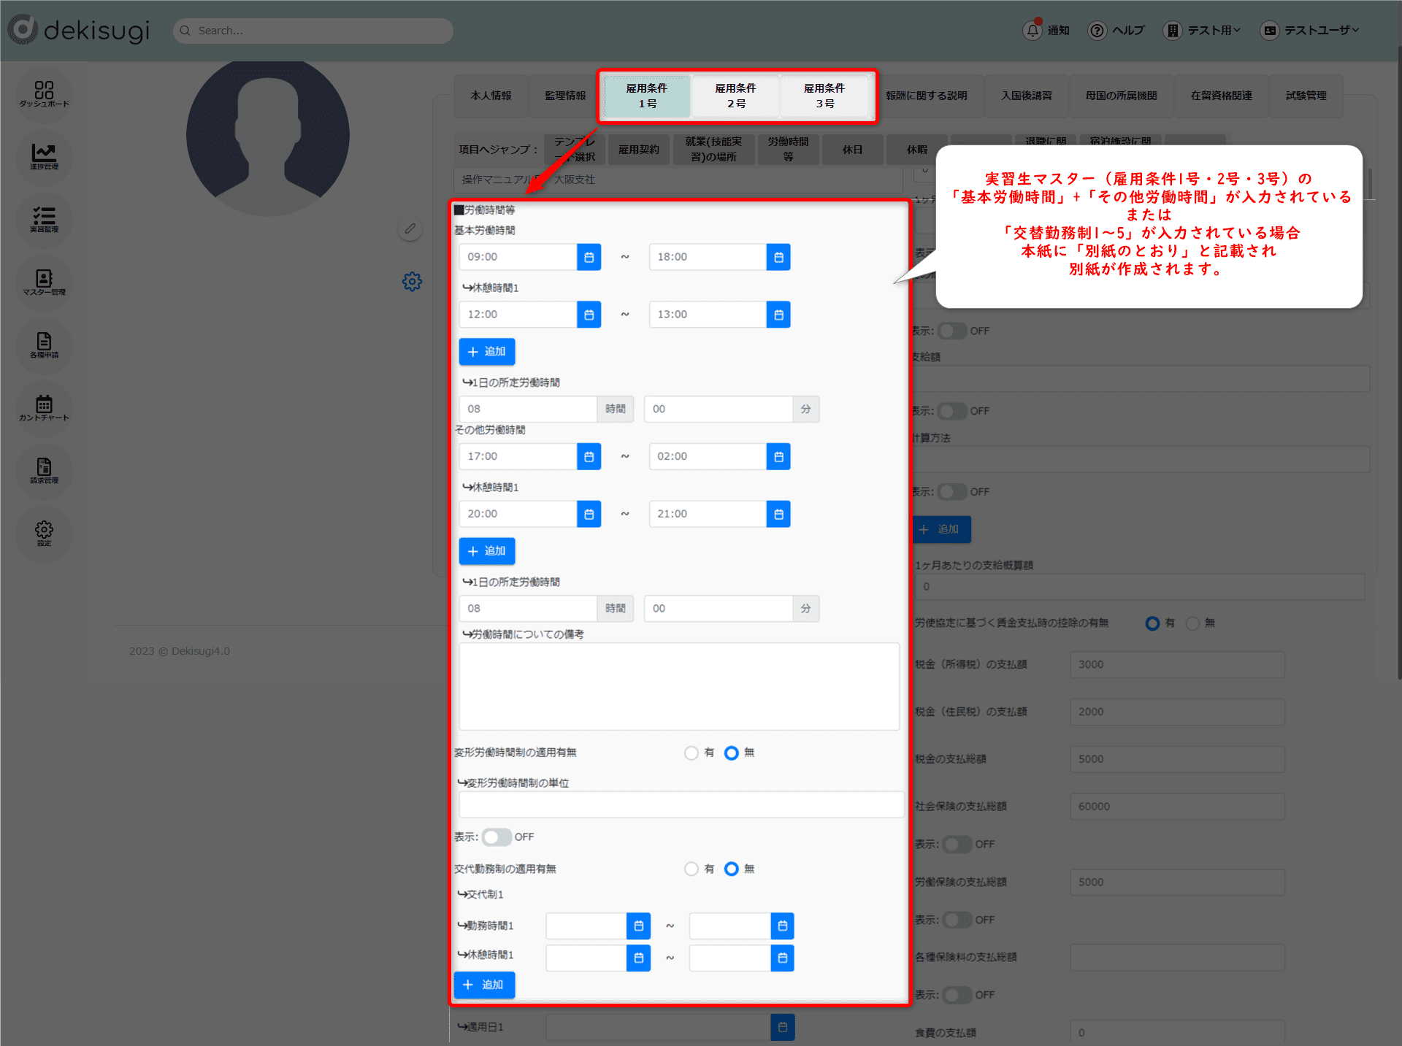This screenshot has width=1402, height=1046.
Task: Expand the テスト用 dropdown in header
Action: [1213, 31]
